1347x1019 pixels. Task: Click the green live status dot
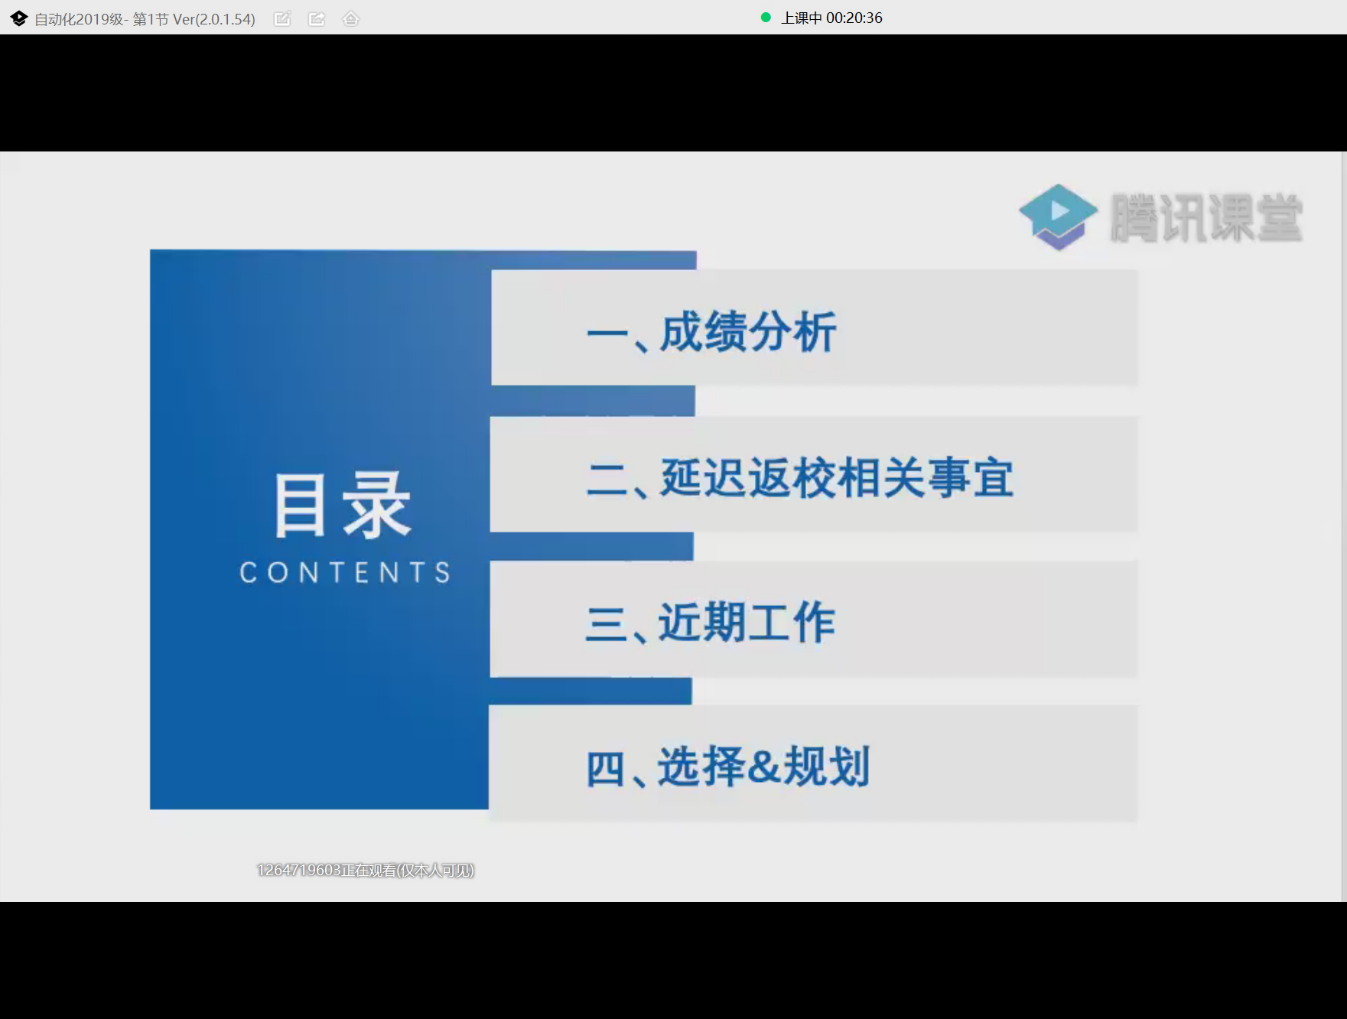(x=766, y=18)
